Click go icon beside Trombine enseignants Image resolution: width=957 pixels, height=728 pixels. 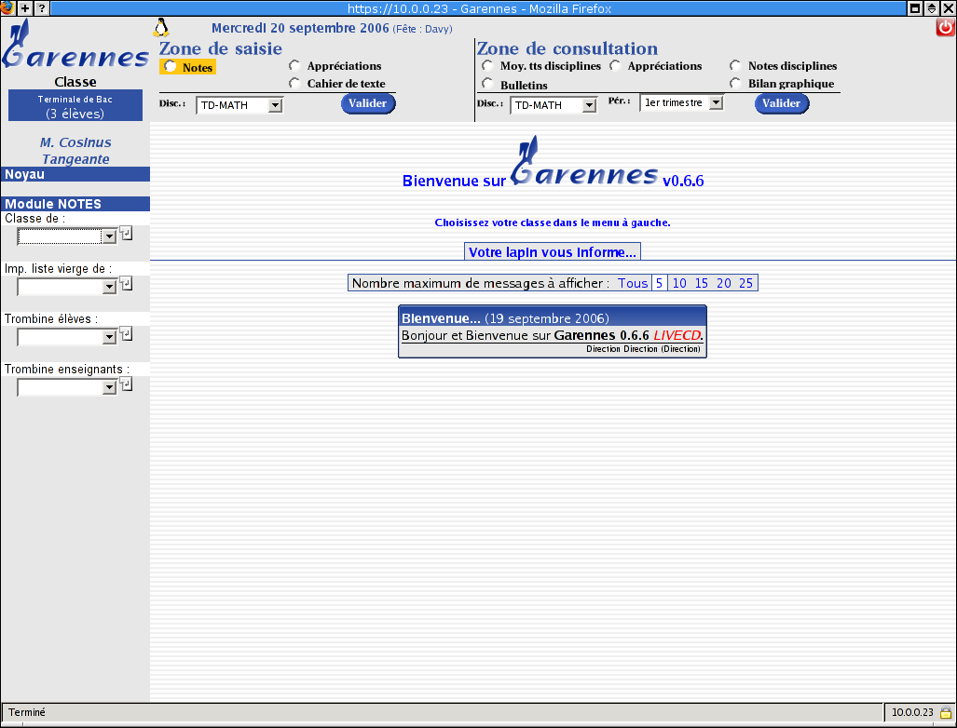(x=126, y=384)
